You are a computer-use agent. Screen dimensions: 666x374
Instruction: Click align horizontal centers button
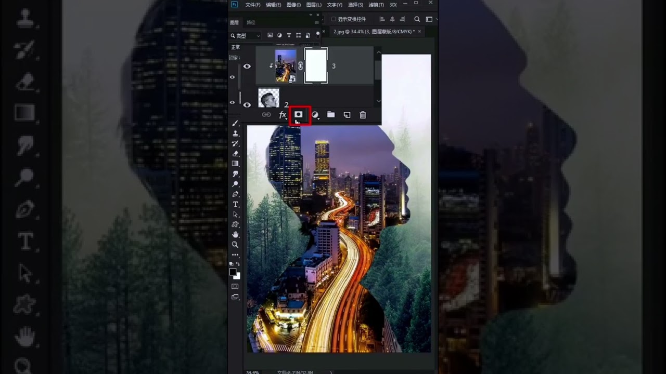pyautogui.click(x=392, y=19)
